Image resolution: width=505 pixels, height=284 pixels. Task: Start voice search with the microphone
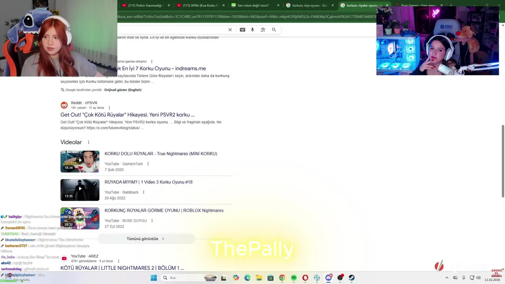252,30
